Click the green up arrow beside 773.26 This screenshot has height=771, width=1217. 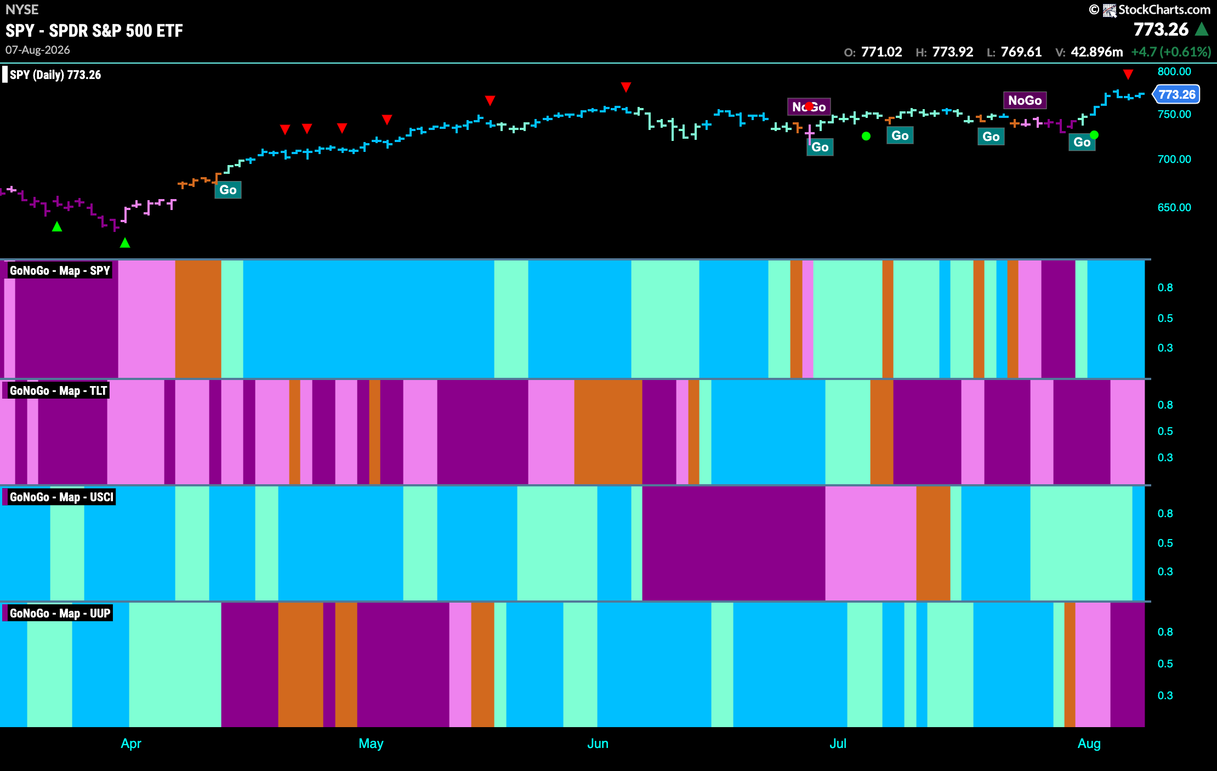1202,29
